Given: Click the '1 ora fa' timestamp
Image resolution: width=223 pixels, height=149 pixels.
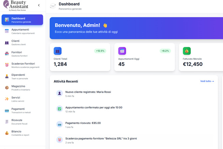Looking at the screenshot, I should [69, 127].
